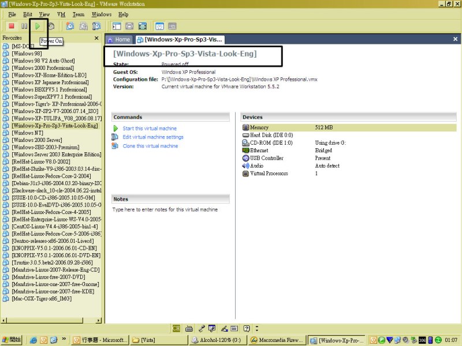The image size is (462, 346).
Task: Open the [Vista] folder taskbar item
Action: (159, 340)
